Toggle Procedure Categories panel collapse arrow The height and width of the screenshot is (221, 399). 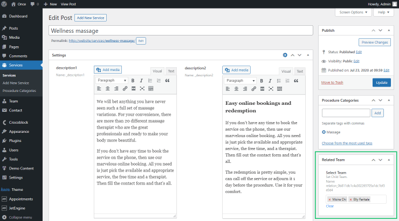(389, 100)
